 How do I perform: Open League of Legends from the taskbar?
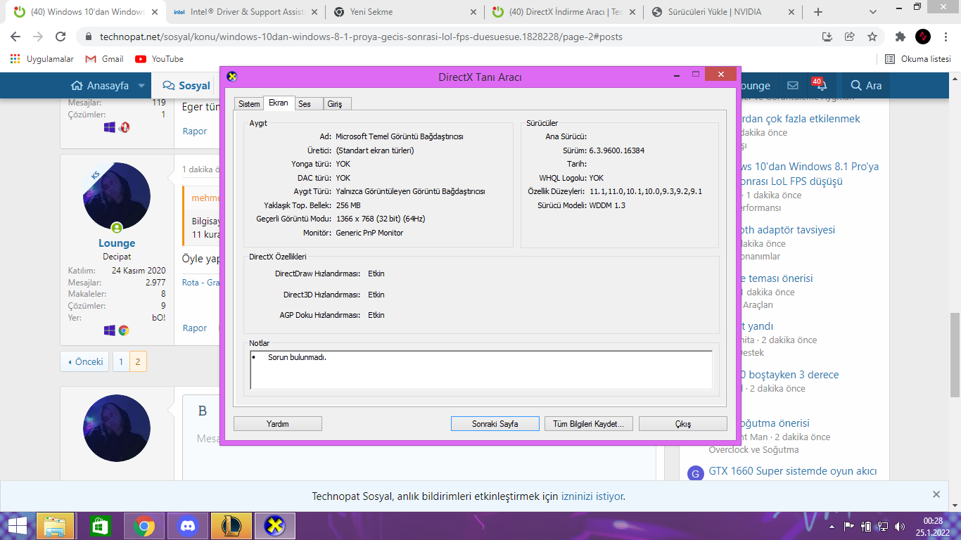[x=232, y=526]
